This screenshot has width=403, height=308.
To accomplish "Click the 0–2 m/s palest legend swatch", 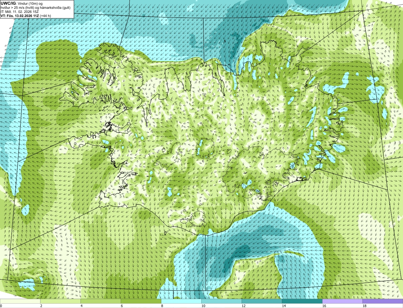I will [x=20, y=301].
